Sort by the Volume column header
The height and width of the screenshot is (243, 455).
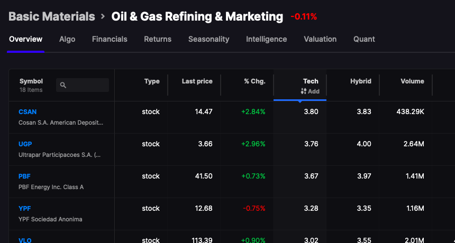pos(412,81)
